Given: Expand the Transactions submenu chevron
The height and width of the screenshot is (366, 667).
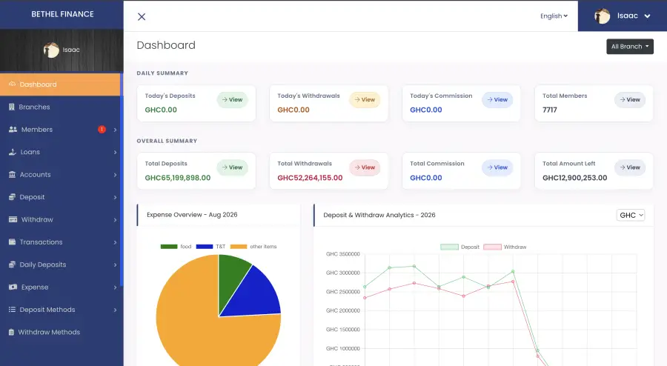Looking at the screenshot, I should (x=115, y=242).
